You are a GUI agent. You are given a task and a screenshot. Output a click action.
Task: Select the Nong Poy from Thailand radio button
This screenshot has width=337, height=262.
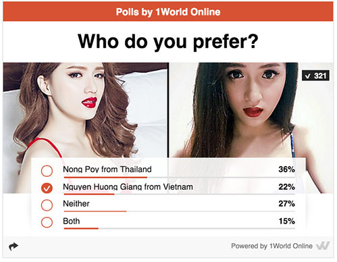(x=47, y=171)
